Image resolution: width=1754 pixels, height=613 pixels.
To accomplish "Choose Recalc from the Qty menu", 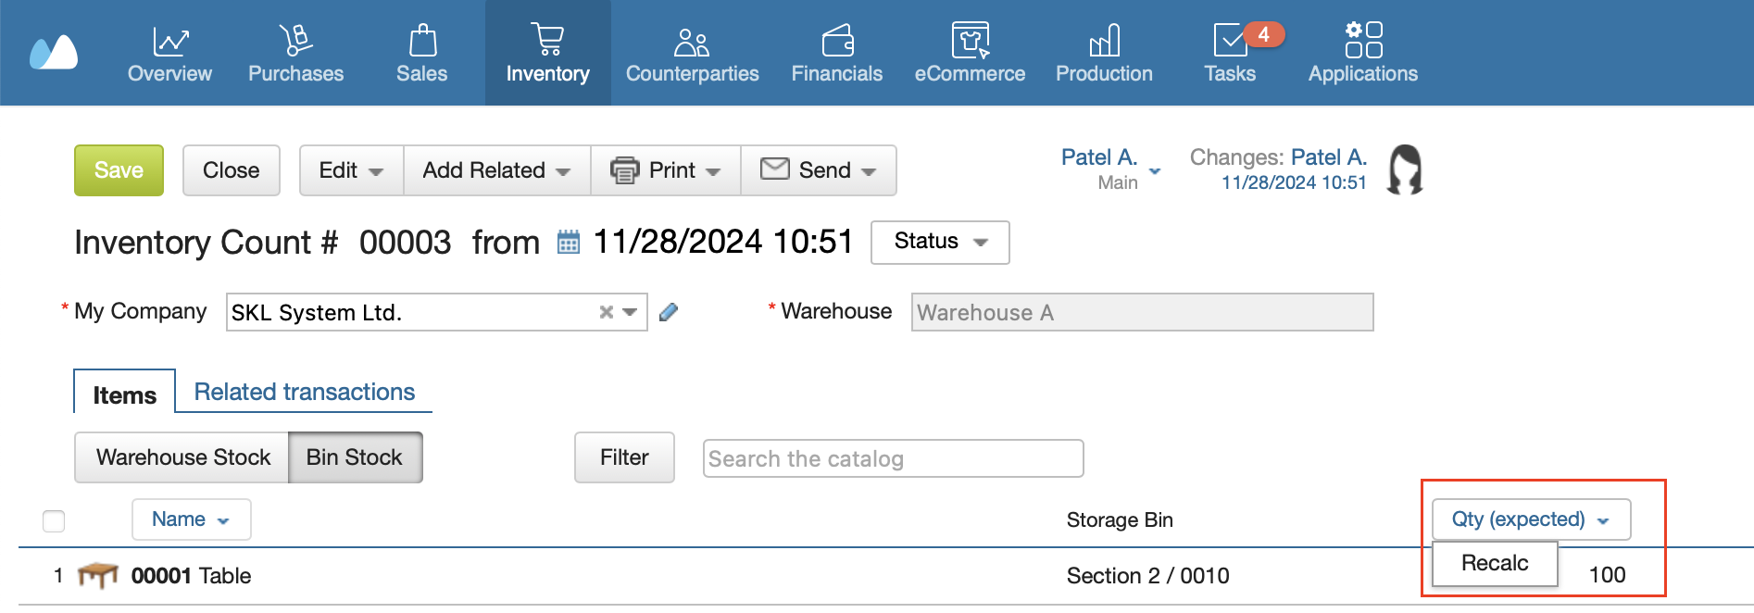I will click(x=1495, y=563).
